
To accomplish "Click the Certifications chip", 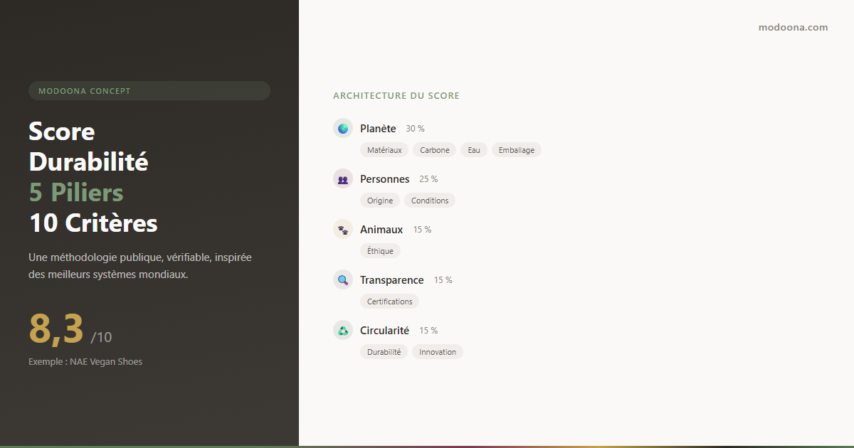I will [389, 302].
